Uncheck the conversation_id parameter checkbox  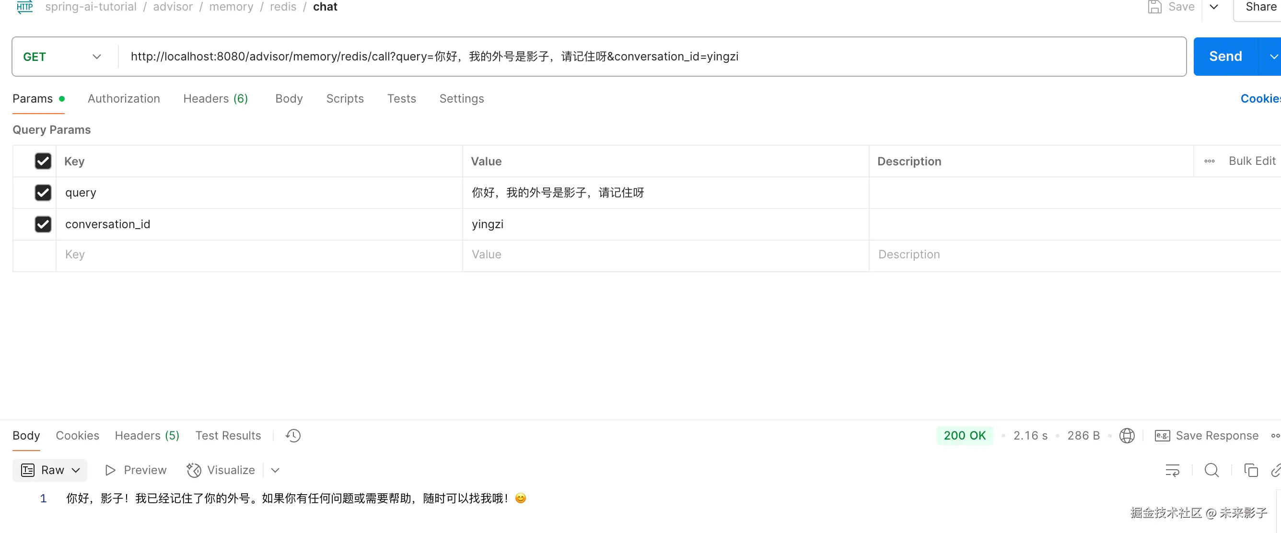tap(43, 224)
